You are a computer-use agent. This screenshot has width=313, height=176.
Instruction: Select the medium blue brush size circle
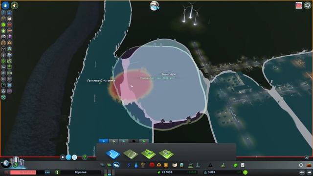[x=68, y=157]
